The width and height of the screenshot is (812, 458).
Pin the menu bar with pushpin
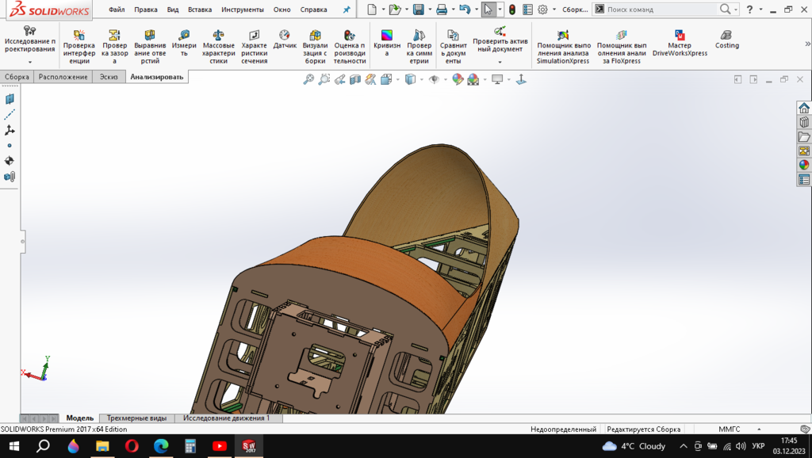346,10
